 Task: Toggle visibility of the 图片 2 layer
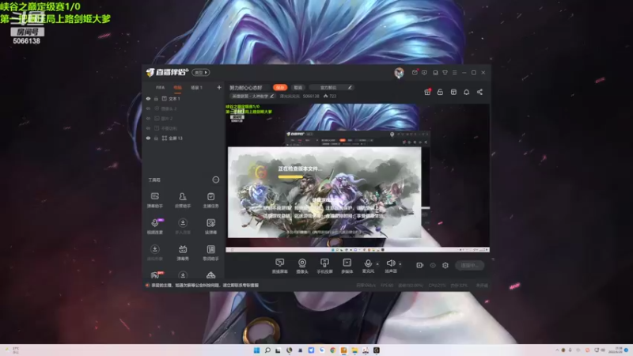click(x=148, y=118)
